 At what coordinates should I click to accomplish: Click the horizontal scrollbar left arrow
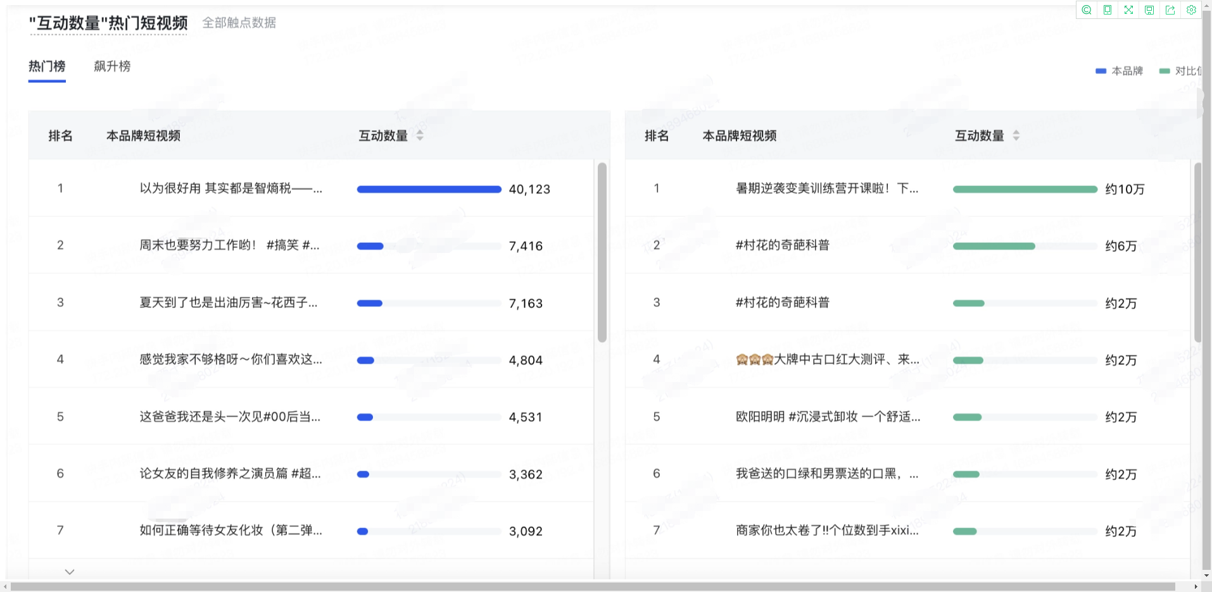pyautogui.click(x=5, y=587)
